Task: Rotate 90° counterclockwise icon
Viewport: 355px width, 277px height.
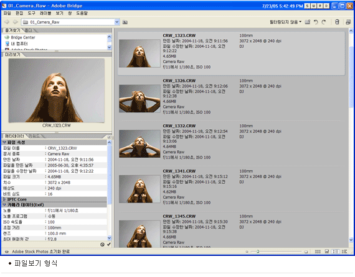Action: coord(316,22)
